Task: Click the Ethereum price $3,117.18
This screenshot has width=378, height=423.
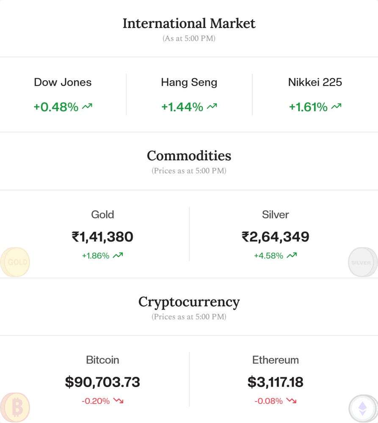Action: coord(275,382)
